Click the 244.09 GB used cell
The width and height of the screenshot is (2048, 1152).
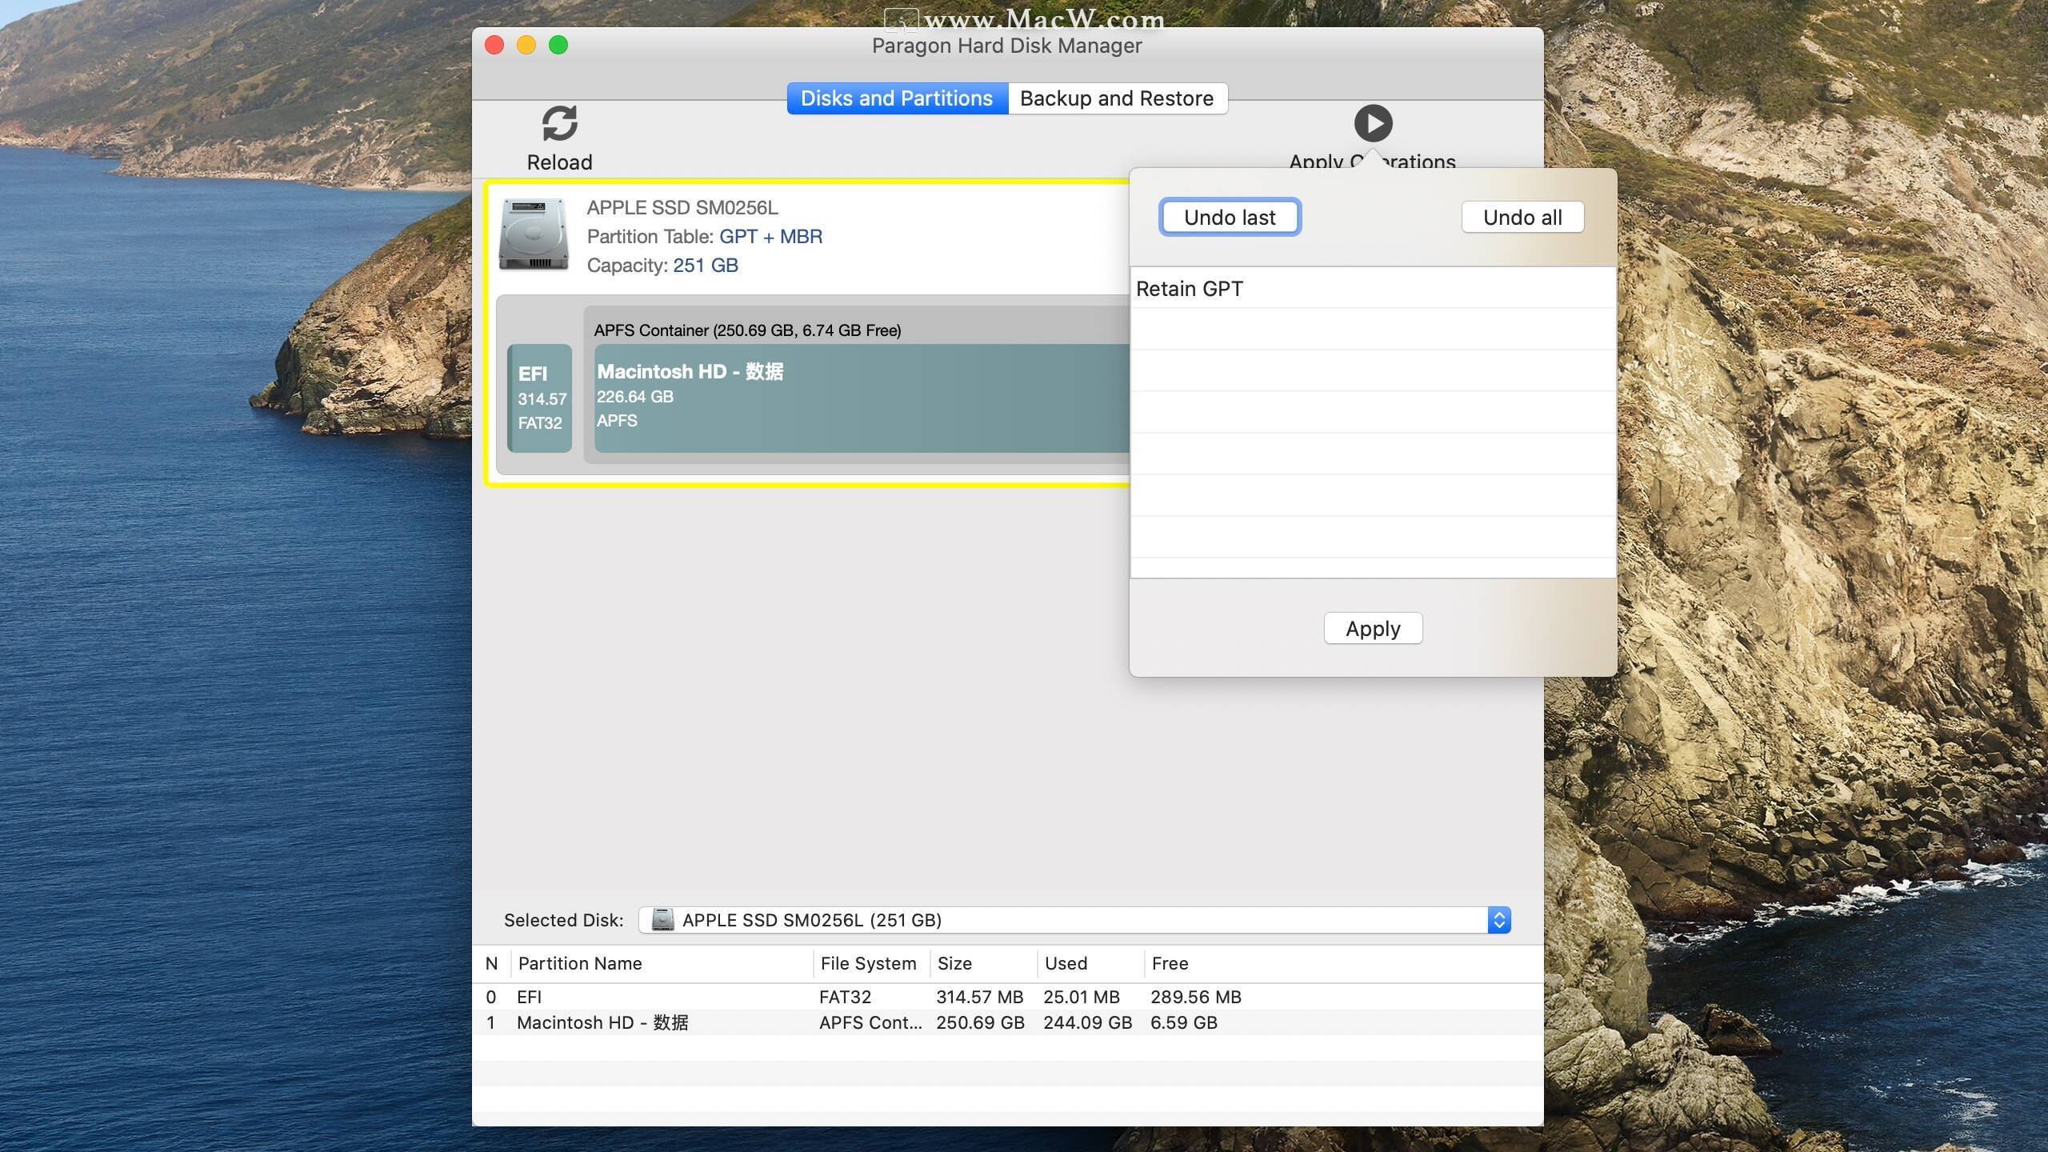[x=1087, y=1022]
